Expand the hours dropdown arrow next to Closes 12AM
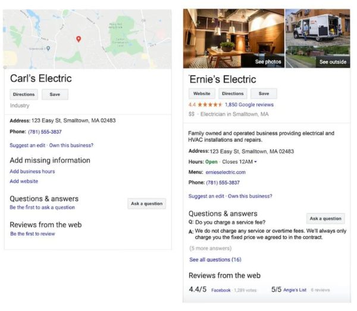This screenshot has height=311, width=357. (x=256, y=161)
